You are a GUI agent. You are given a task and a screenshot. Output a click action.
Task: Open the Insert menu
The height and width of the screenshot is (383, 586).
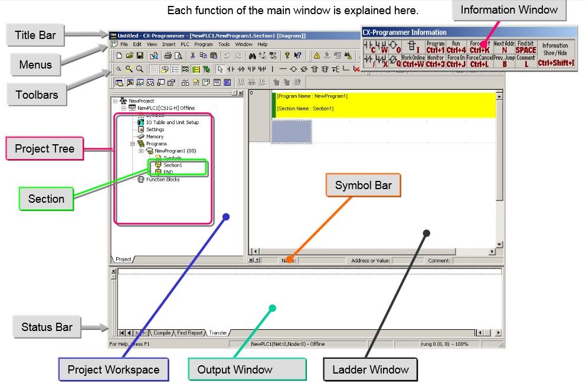[169, 44]
